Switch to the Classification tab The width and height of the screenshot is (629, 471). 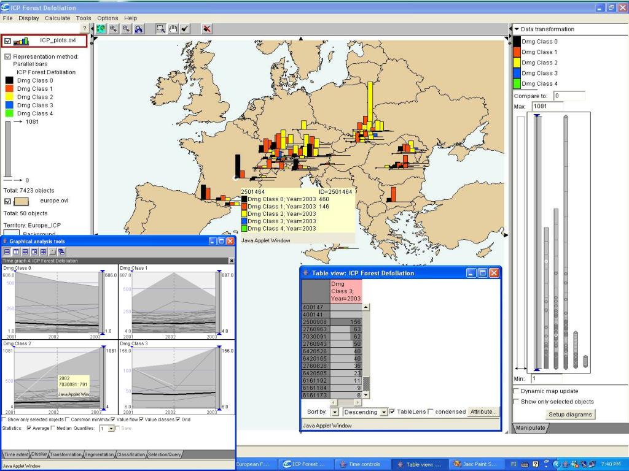[131, 454]
